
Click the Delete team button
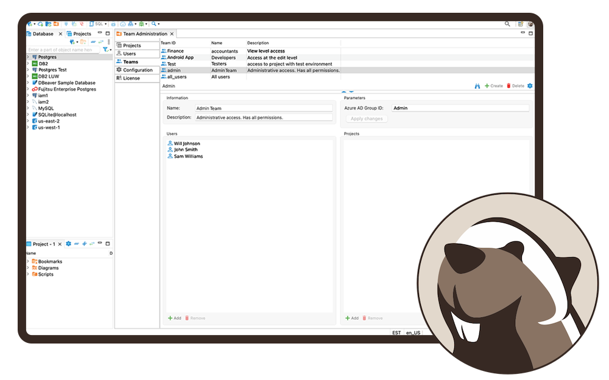click(x=515, y=86)
